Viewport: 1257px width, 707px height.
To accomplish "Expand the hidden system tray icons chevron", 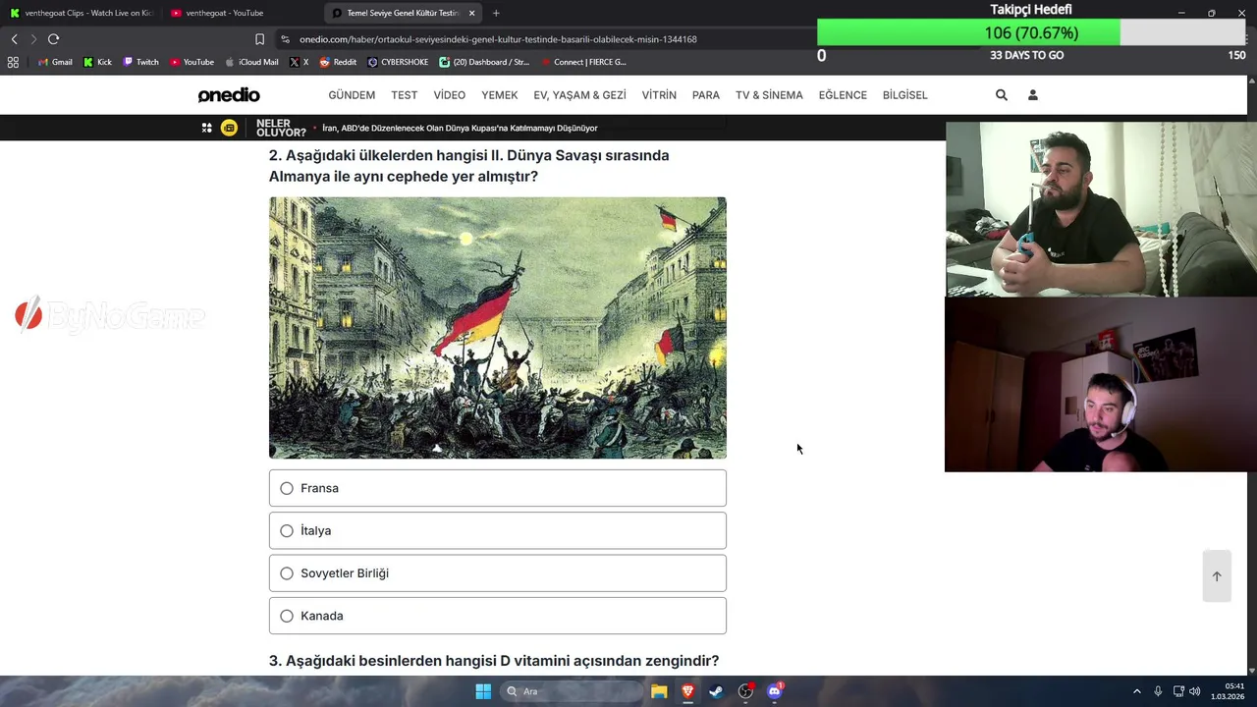I will pyautogui.click(x=1137, y=691).
